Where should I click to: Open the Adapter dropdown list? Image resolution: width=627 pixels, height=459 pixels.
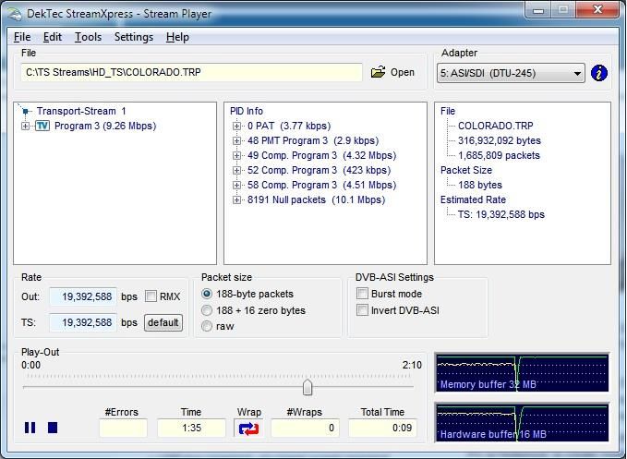[x=511, y=73]
